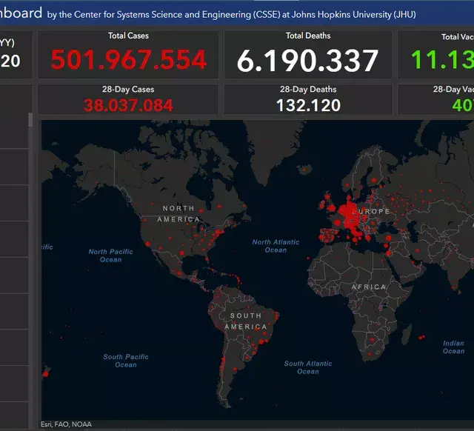The width and height of the screenshot is (474, 431).
Task: Click the South Pacific Ocean label
Action: (x=125, y=361)
